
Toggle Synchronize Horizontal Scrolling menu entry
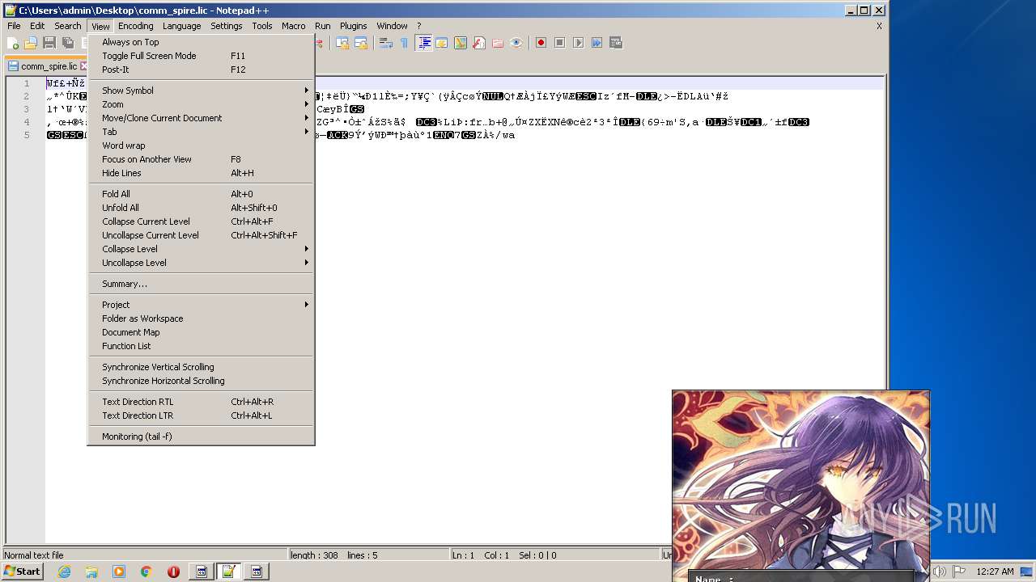click(201, 381)
